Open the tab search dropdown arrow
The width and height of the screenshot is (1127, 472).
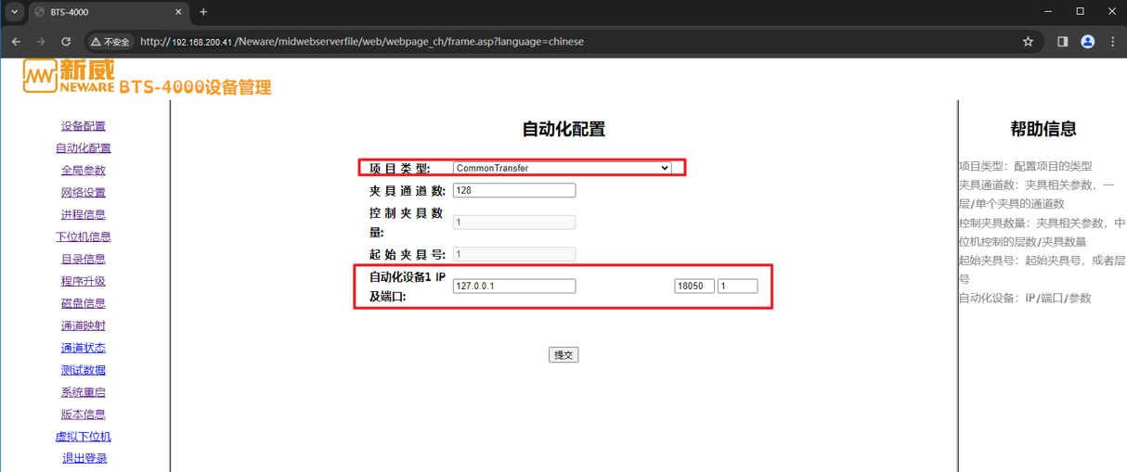(x=15, y=12)
